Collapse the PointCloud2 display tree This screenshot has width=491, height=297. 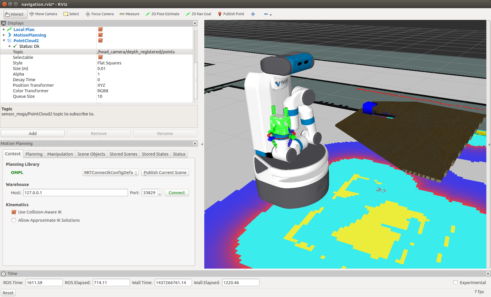coord(4,40)
